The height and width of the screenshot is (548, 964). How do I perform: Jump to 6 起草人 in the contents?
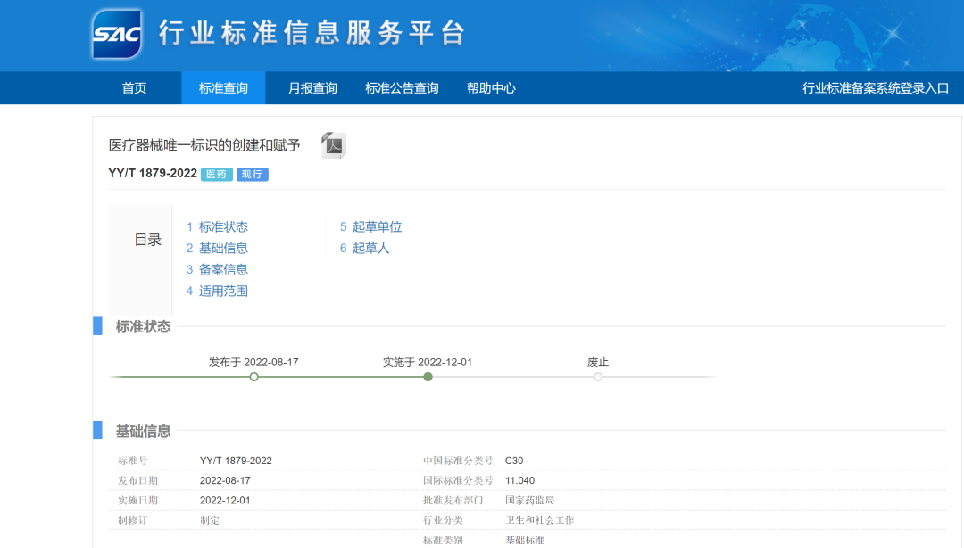364,249
